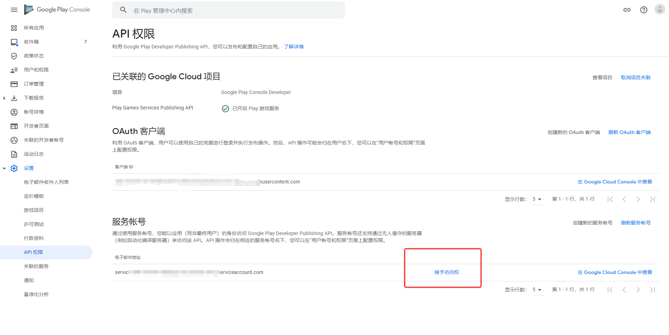Click the 设置 gear icon
The height and width of the screenshot is (335, 669).
[x=14, y=168]
